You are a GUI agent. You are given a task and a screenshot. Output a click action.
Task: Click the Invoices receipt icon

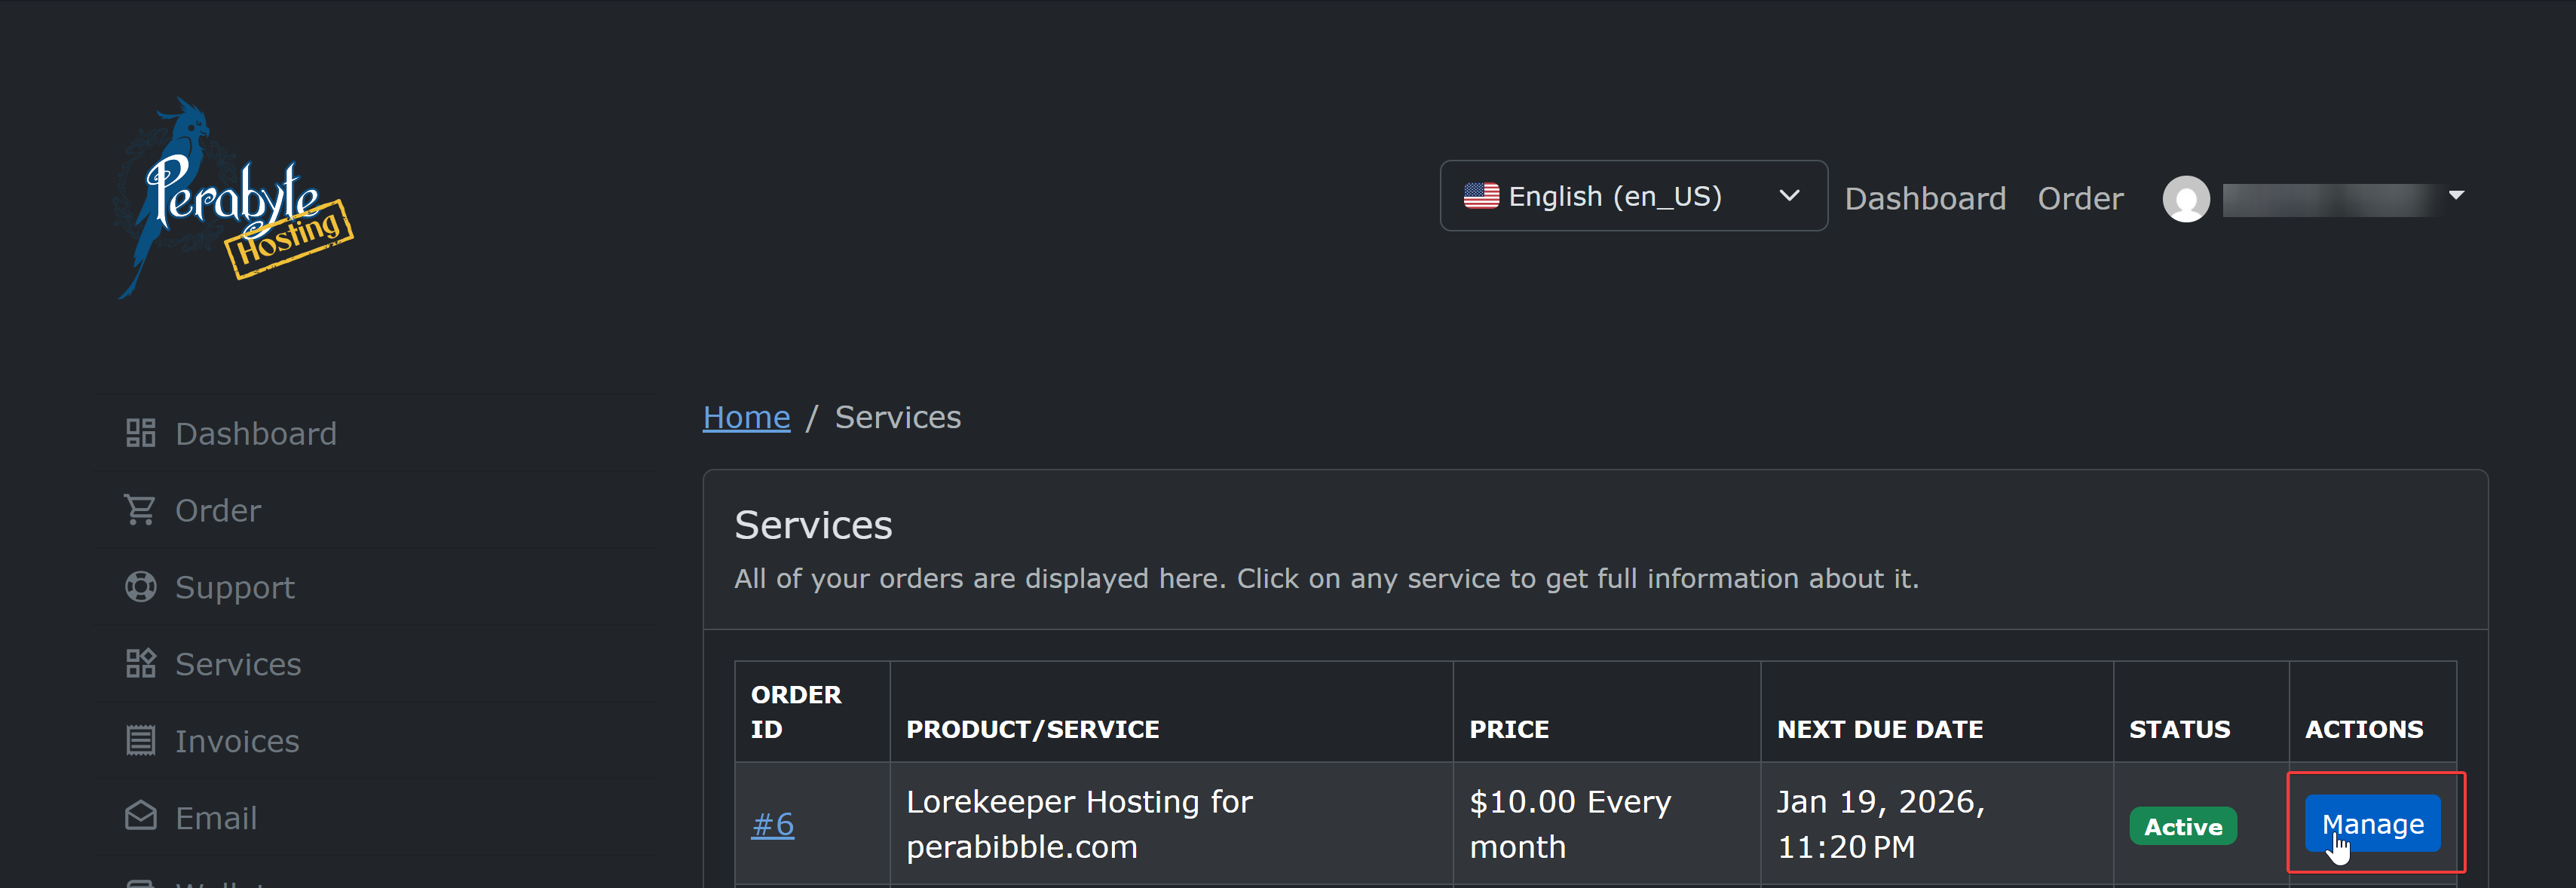coord(141,741)
